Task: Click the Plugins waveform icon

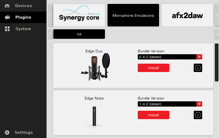Action: click(x=7, y=17)
